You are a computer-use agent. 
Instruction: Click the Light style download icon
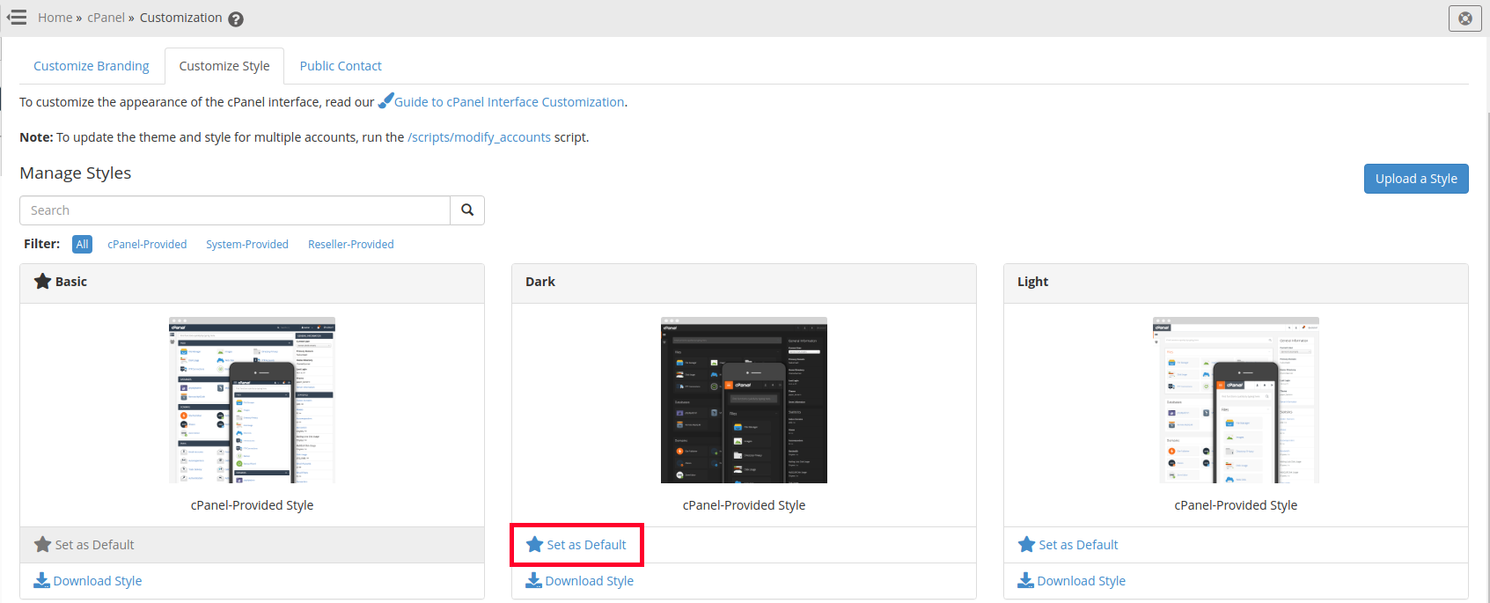pyautogui.click(x=1025, y=580)
